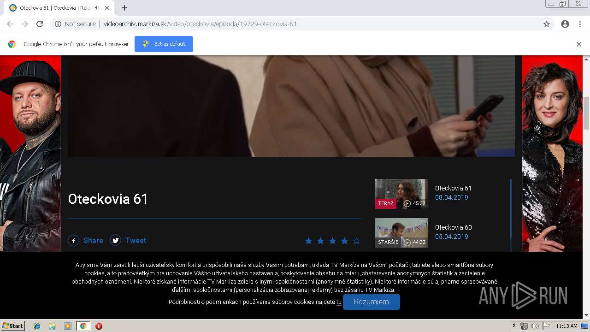The height and width of the screenshot is (332, 590).
Task: Click the taskbar clock showing 11:13 AM
Action: 566,326
